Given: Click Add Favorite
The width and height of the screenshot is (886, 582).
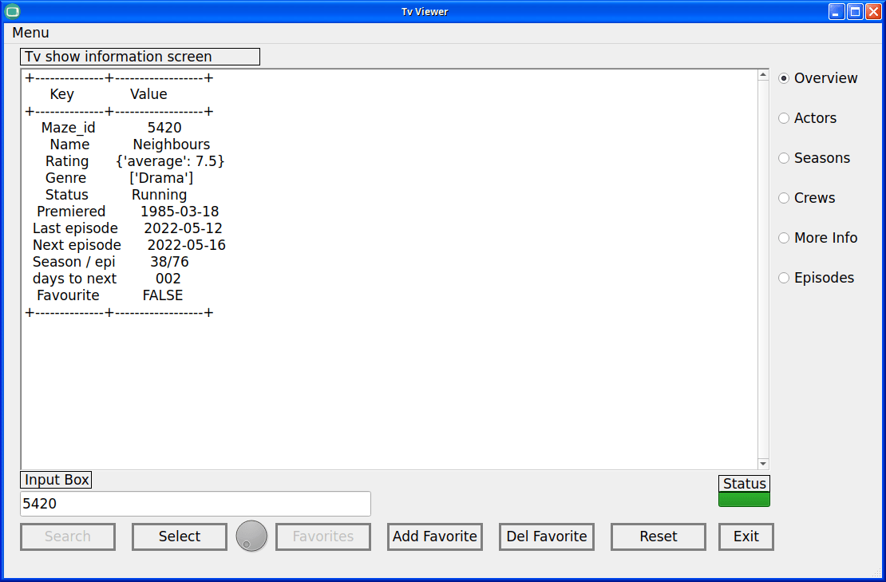Looking at the screenshot, I should pyautogui.click(x=434, y=536).
